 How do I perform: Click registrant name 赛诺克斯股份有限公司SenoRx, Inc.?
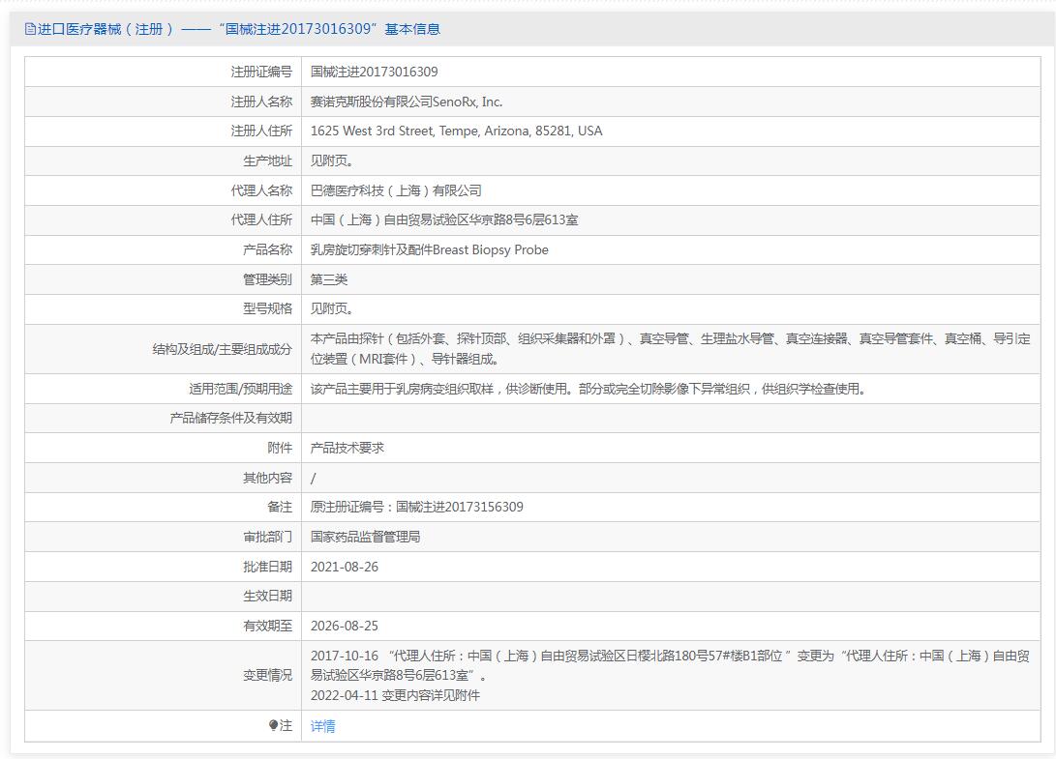(x=407, y=102)
